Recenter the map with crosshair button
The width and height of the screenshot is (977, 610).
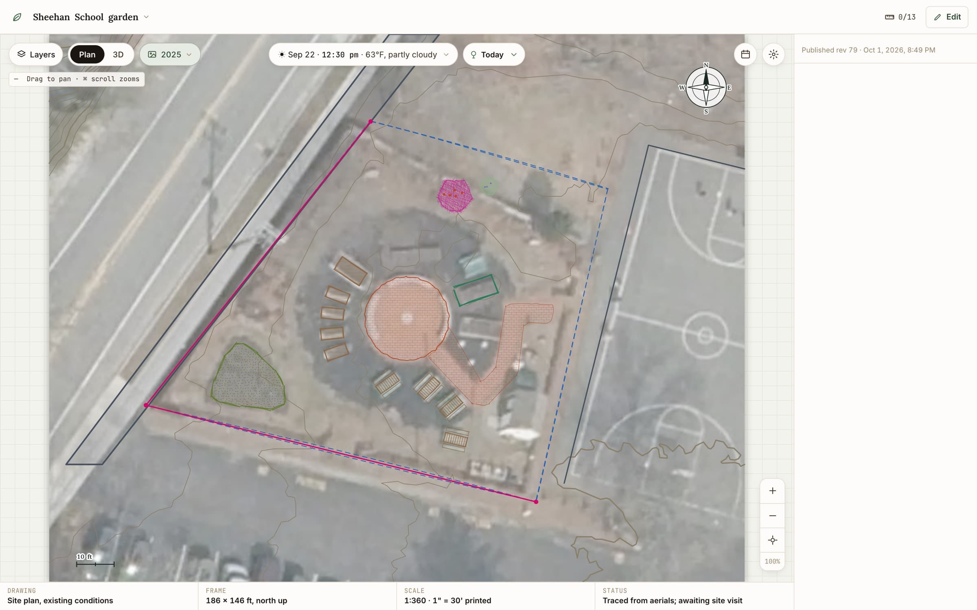point(772,540)
